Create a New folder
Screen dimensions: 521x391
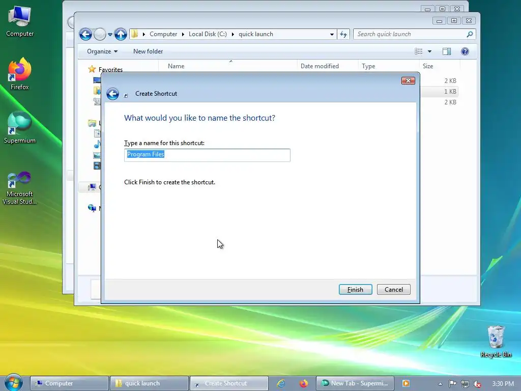(148, 51)
